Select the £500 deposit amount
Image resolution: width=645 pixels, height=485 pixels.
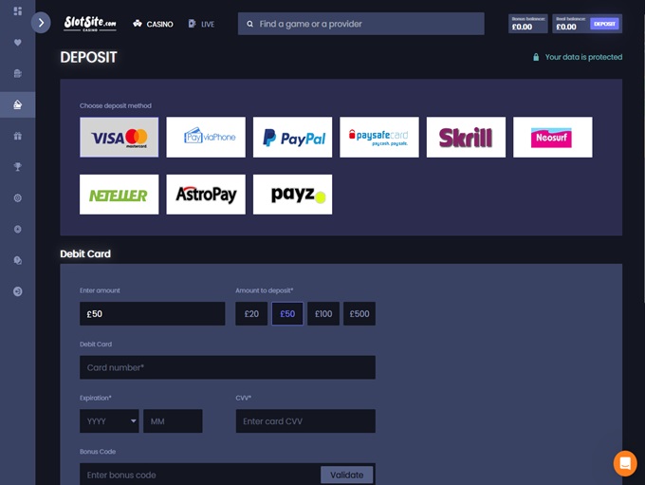point(359,314)
